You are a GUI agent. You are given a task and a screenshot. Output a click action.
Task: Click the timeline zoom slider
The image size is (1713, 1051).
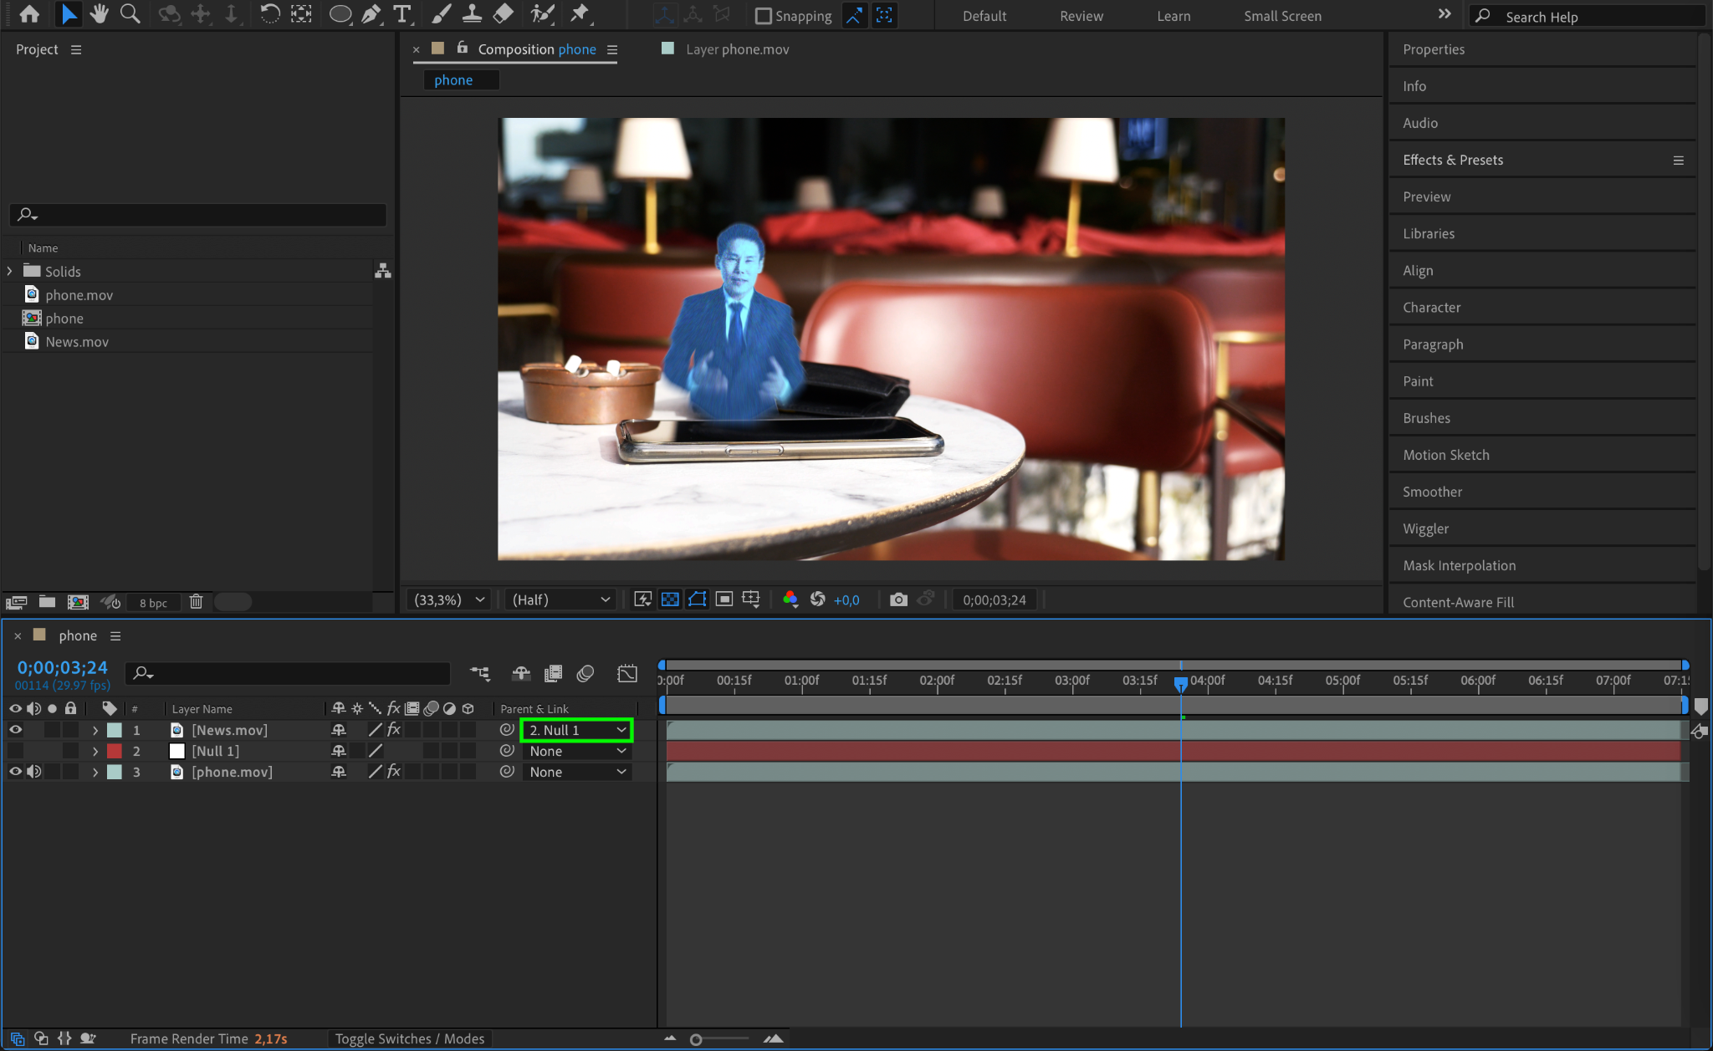tap(696, 1039)
